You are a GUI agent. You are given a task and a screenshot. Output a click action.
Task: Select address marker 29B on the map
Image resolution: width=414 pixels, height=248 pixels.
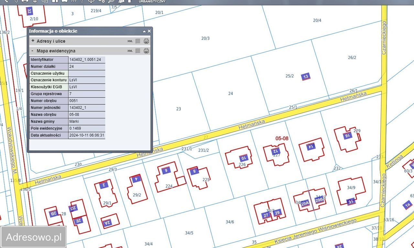coord(319,200)
